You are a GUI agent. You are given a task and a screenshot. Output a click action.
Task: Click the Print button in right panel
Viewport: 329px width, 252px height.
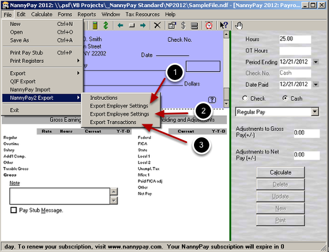[281, 220]
